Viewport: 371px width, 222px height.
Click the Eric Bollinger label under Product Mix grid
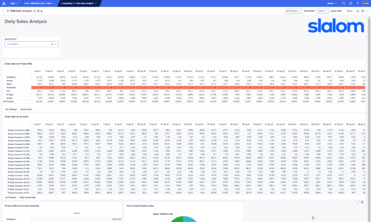(x=11, y=110)
